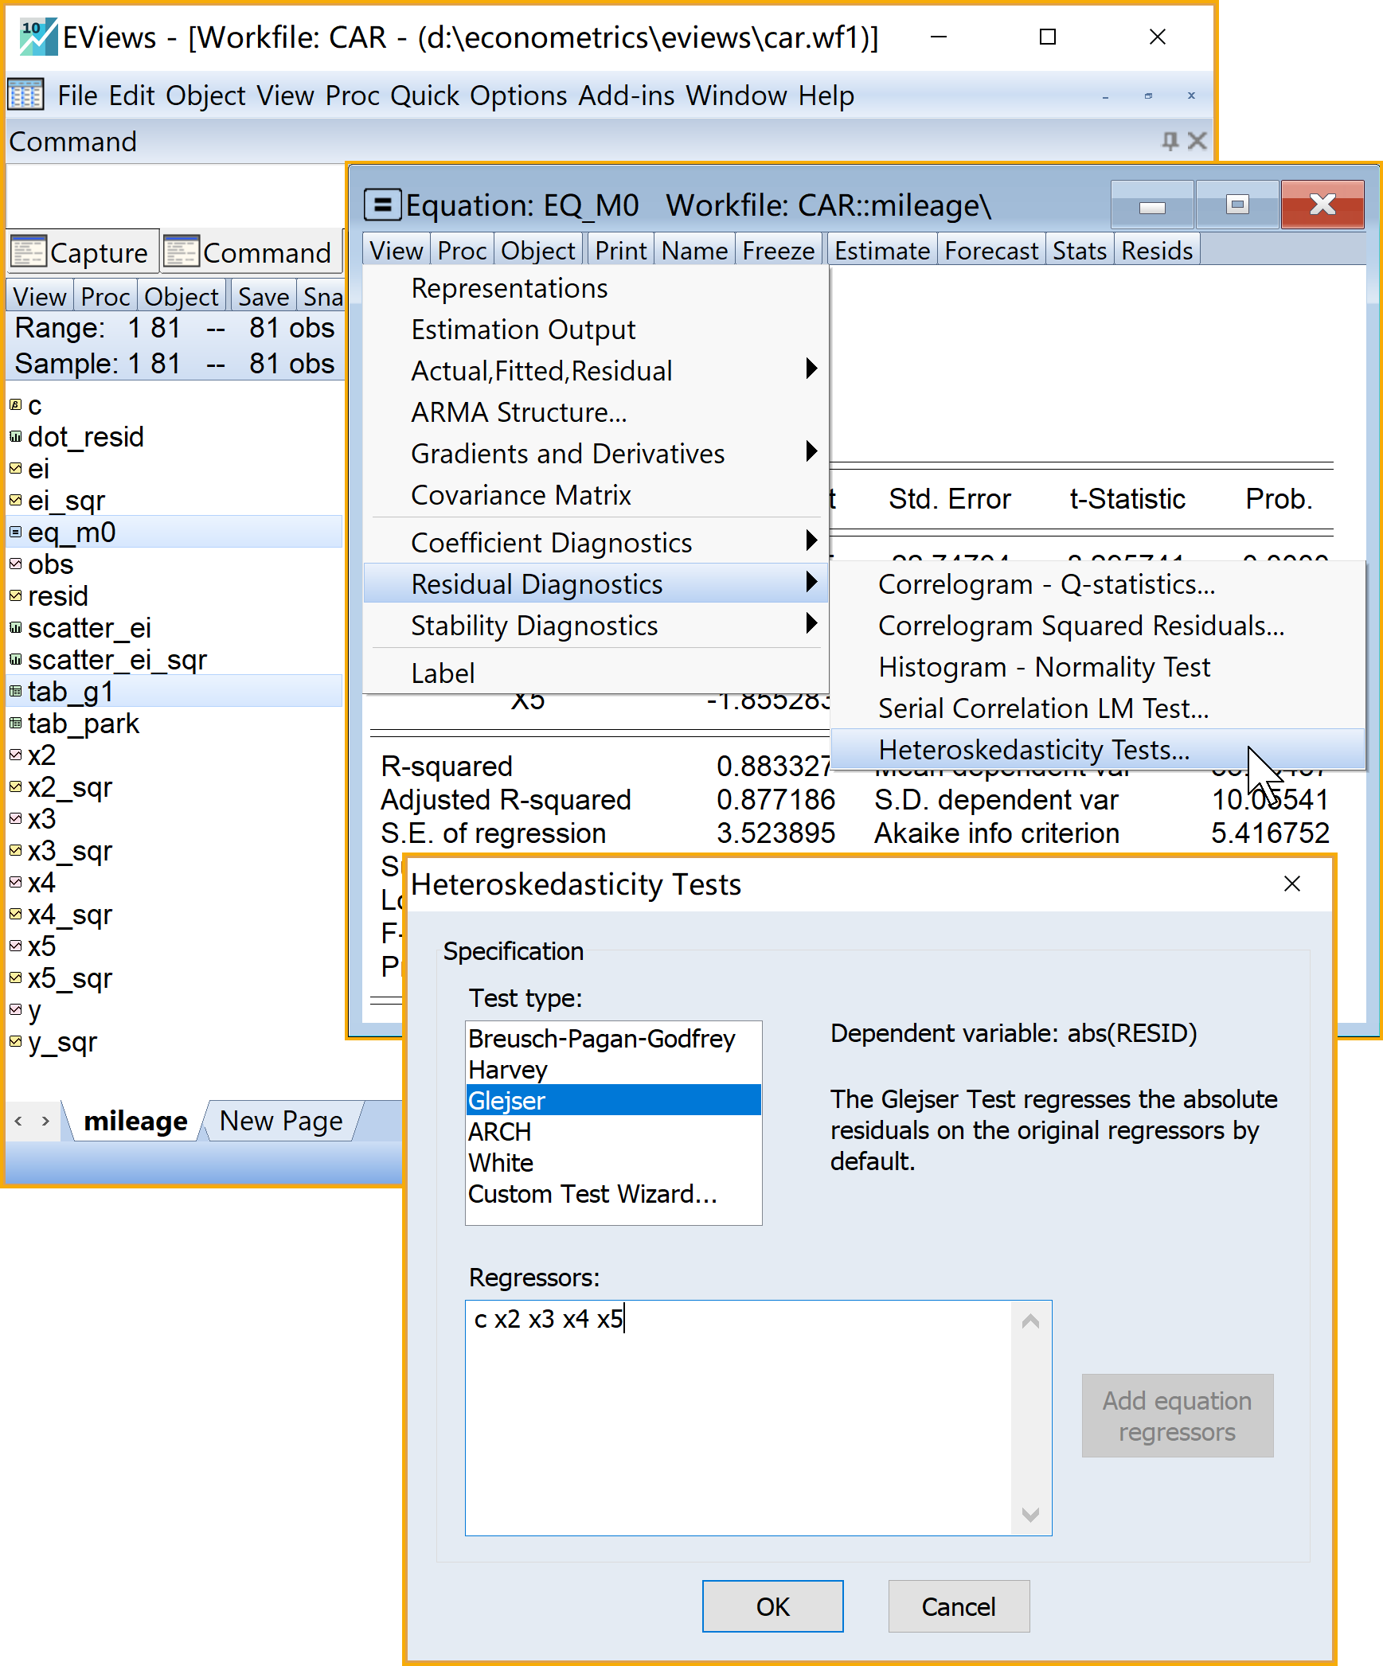Click the dot_resid graph object icon

click(x=15, y=436)
